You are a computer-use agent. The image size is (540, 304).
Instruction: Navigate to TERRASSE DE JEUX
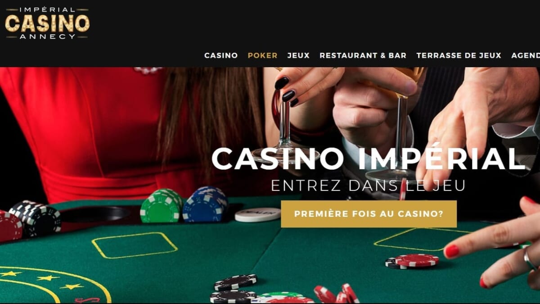click(x=459, y=55)
